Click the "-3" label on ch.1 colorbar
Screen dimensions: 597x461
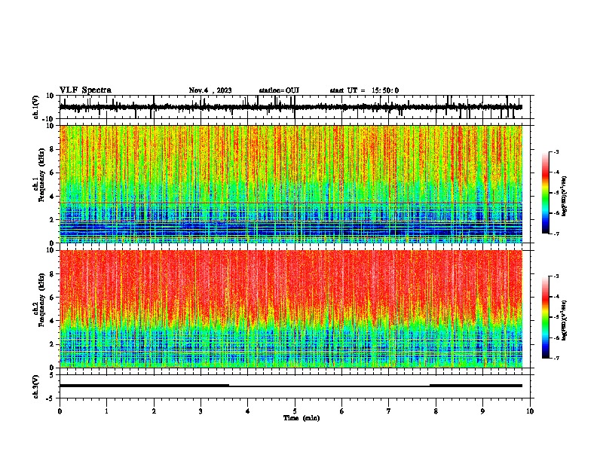(x=556, y=151)
